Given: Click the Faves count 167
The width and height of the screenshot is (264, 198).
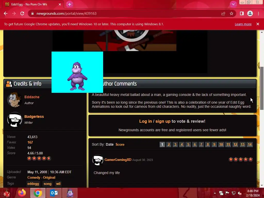Looking at the screenshot, I should pyautogui.click(x=30, y=142).
